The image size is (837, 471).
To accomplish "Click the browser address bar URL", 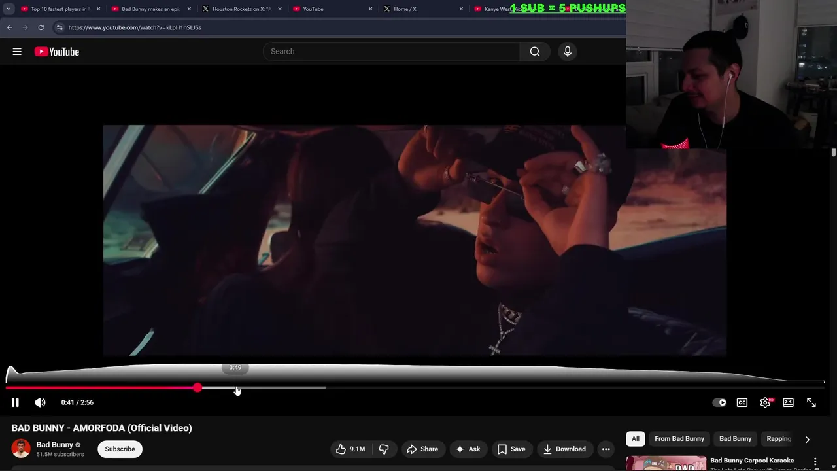I will pyautogui.click(x=135, y=27).
